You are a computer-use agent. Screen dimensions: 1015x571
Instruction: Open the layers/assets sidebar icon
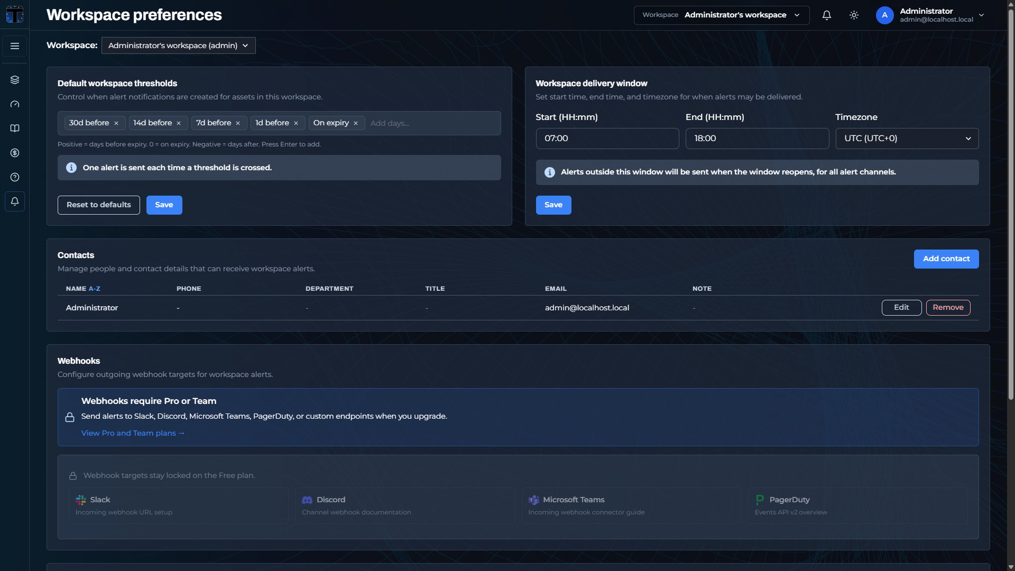15,80
